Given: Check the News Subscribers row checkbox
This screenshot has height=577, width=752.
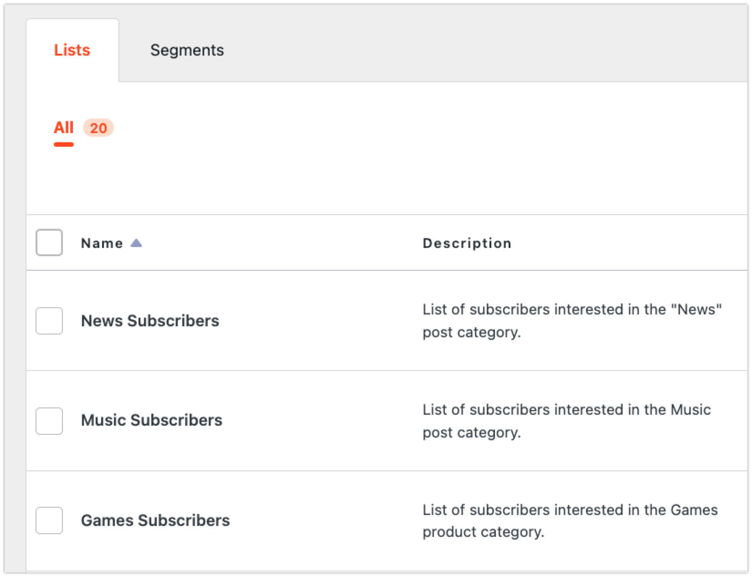Looking at the screenshot, I should 49,321.
